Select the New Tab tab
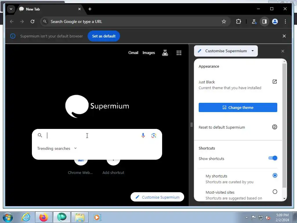Screen dimensions: 297x223 (50, 9)
